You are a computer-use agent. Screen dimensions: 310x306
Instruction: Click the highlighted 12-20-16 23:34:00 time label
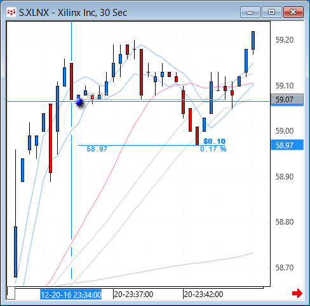point(71,295)
